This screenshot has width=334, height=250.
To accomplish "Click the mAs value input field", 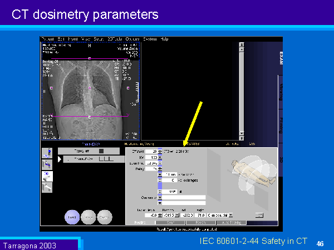I will pyautogui.click(x=151, y=151).
